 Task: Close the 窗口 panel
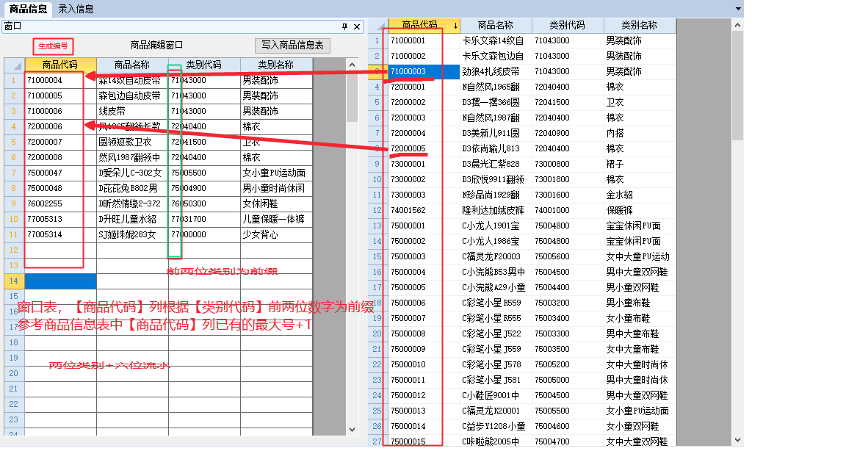(357, 26)
